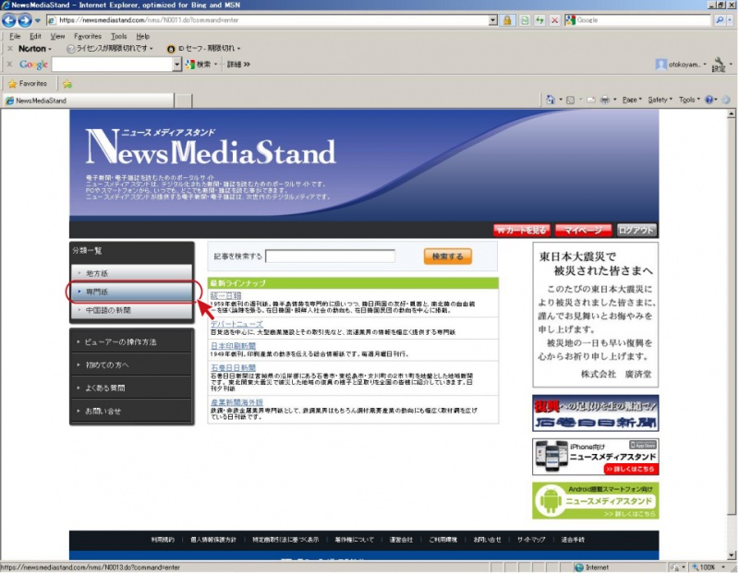Close the Google toolbar with its X
Image resolution: width=739 pixels, height=573 pixels.
pyautogui.click(x=9, y=64)
